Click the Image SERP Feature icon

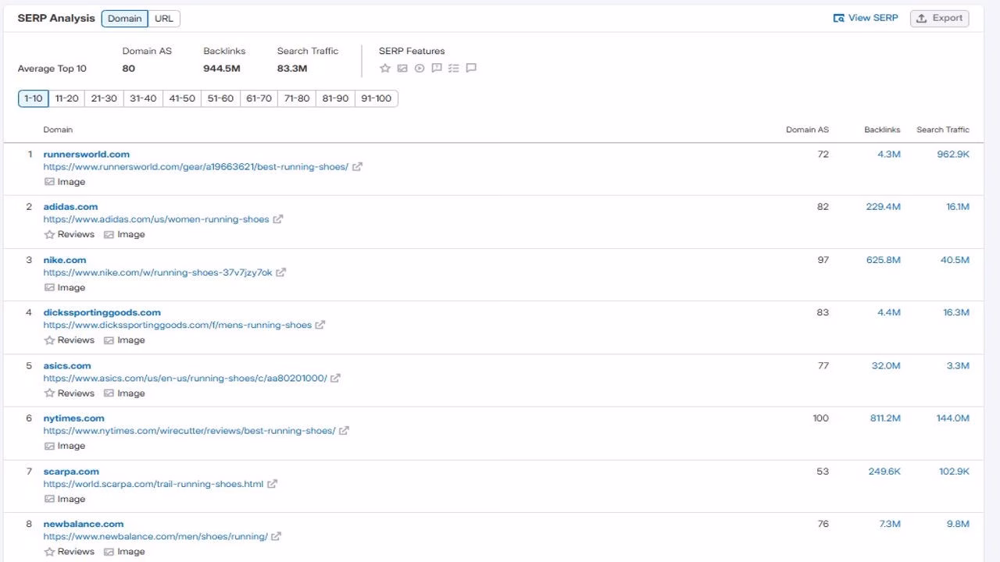point(402,68)
